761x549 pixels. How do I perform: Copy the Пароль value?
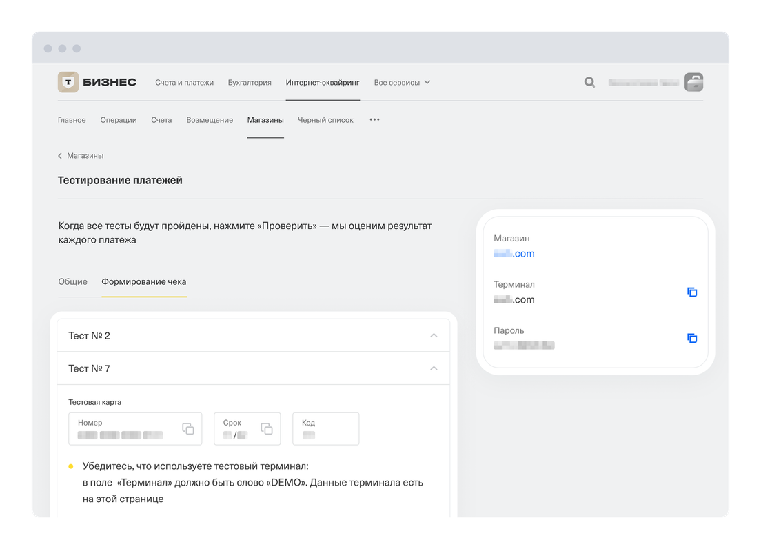point(692,338)
